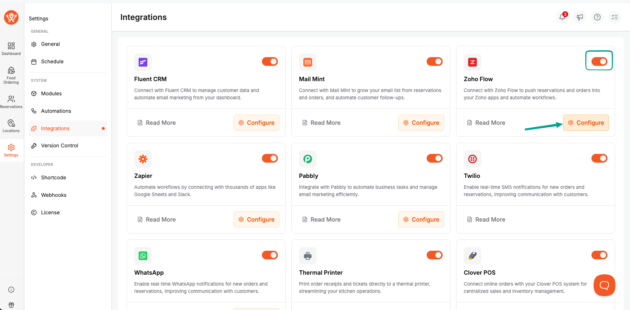Disable the Twilio integration toggle

(599, 158)
